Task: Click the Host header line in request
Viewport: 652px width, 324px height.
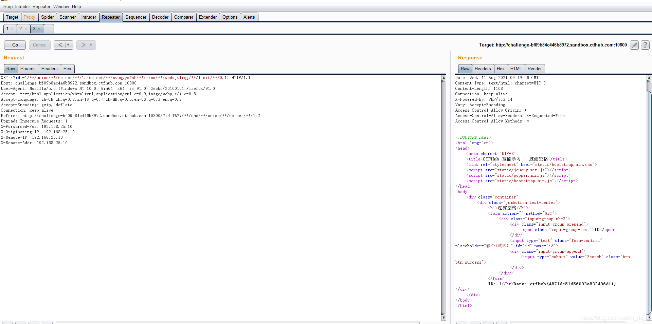Action: click(x=69, y=83)
